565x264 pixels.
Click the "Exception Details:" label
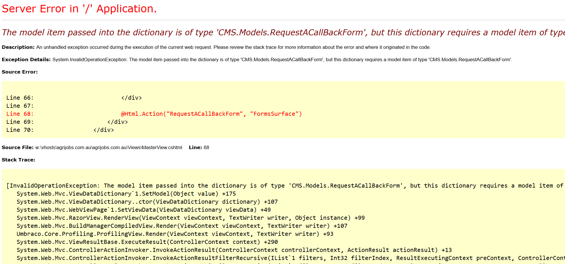click(26, 59)
